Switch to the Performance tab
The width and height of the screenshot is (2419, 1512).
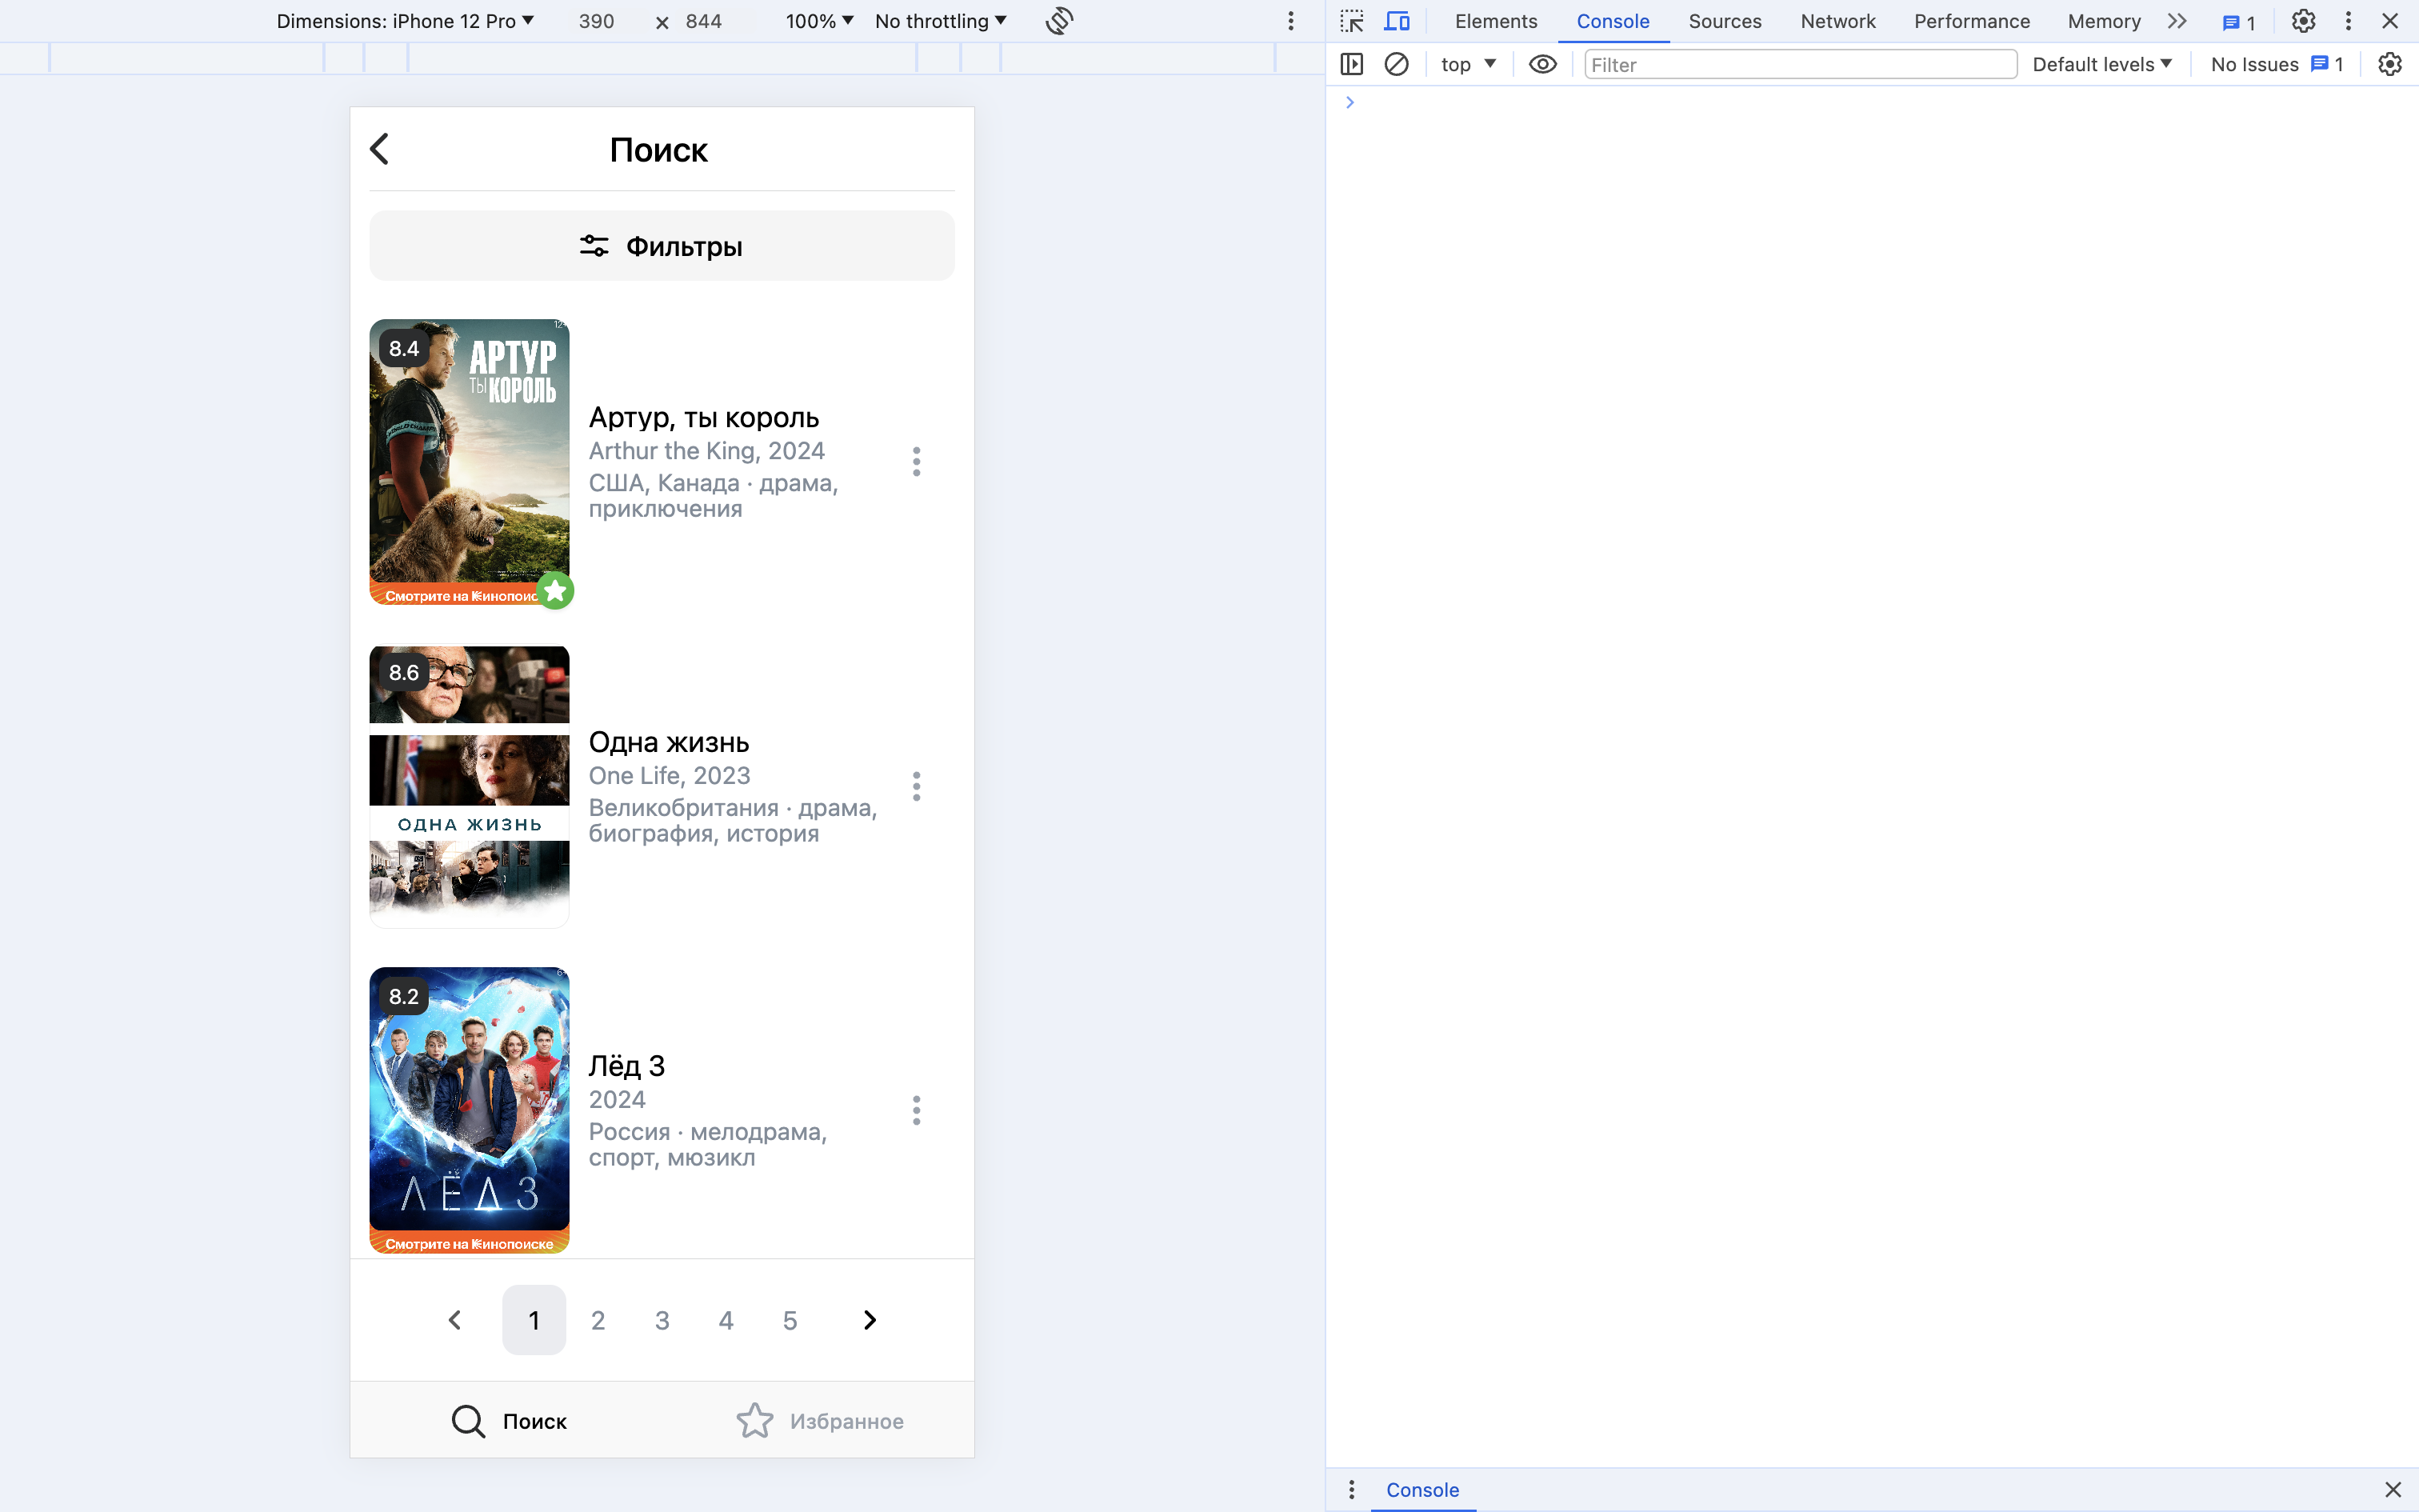(1971, 21)
